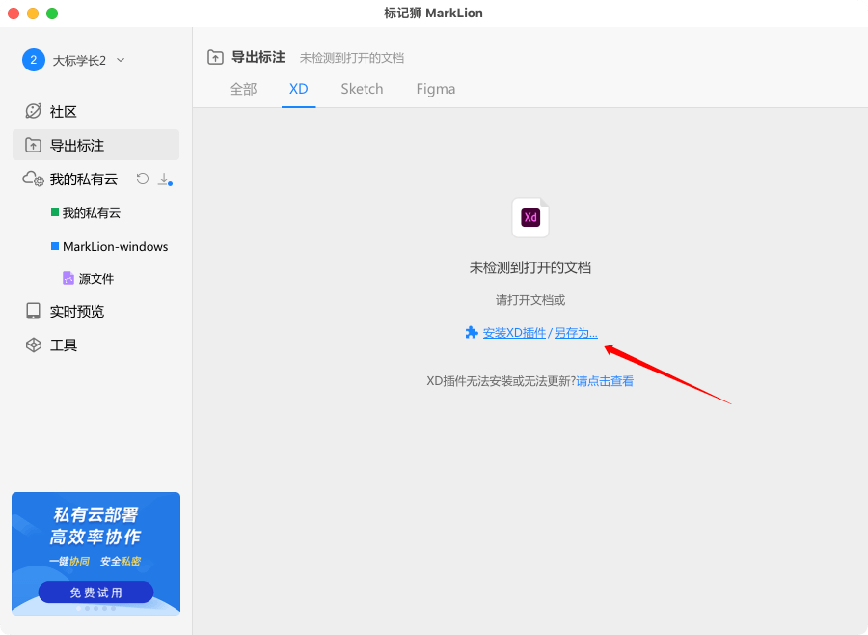Expand the MarkLion-windows tree item
868x635 pixels.
tap(114, 245)
